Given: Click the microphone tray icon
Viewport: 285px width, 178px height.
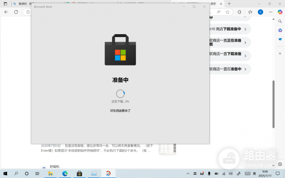Looking at the screenshot, I should [x=209, y=174].
